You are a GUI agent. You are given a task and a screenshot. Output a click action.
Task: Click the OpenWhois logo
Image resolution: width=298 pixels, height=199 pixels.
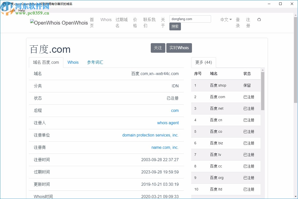(x=59, y=23)
